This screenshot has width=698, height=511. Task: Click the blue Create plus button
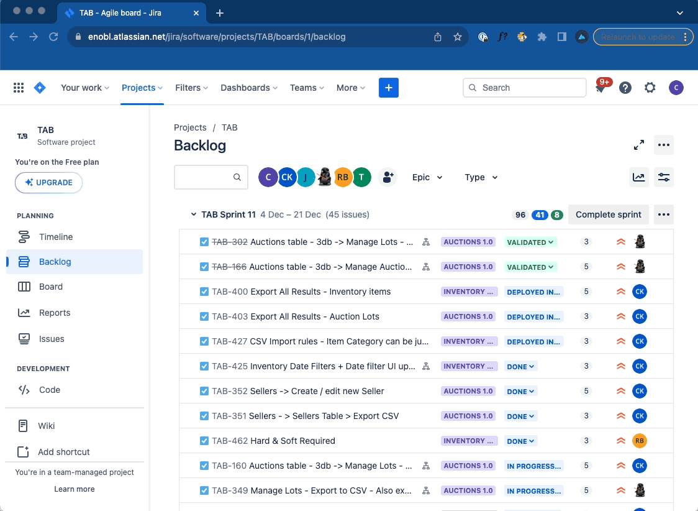[389, 88]
